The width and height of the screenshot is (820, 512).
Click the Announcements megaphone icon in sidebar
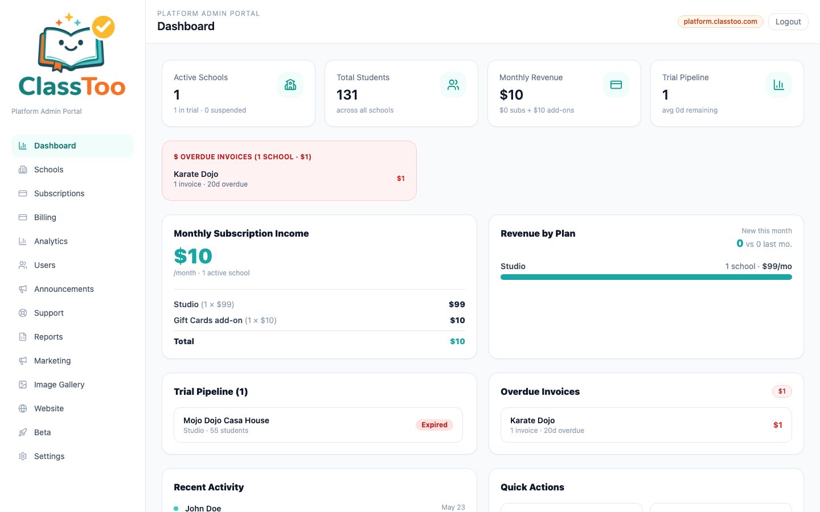23,289
